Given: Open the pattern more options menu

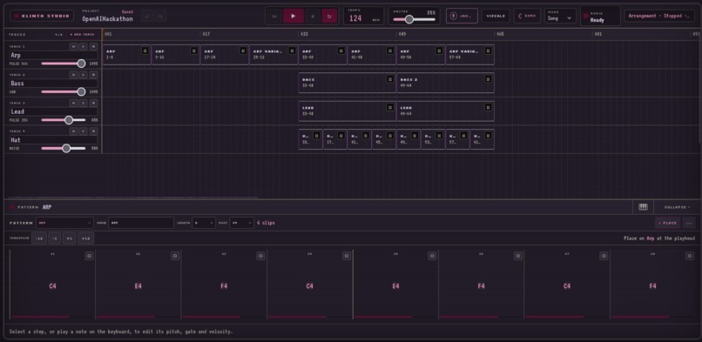Looking at the screenshot, I should click(689, 223).
